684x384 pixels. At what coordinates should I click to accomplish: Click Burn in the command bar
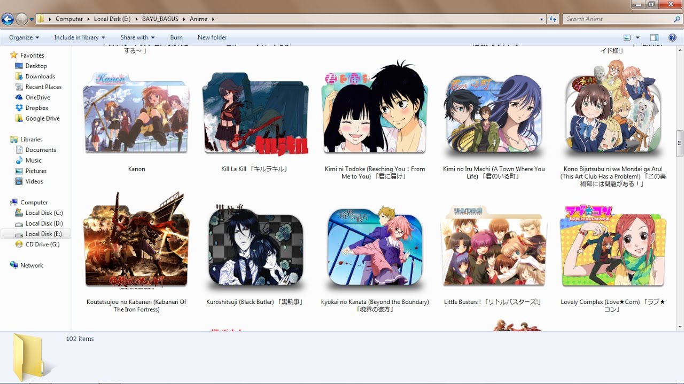(176, 37)
